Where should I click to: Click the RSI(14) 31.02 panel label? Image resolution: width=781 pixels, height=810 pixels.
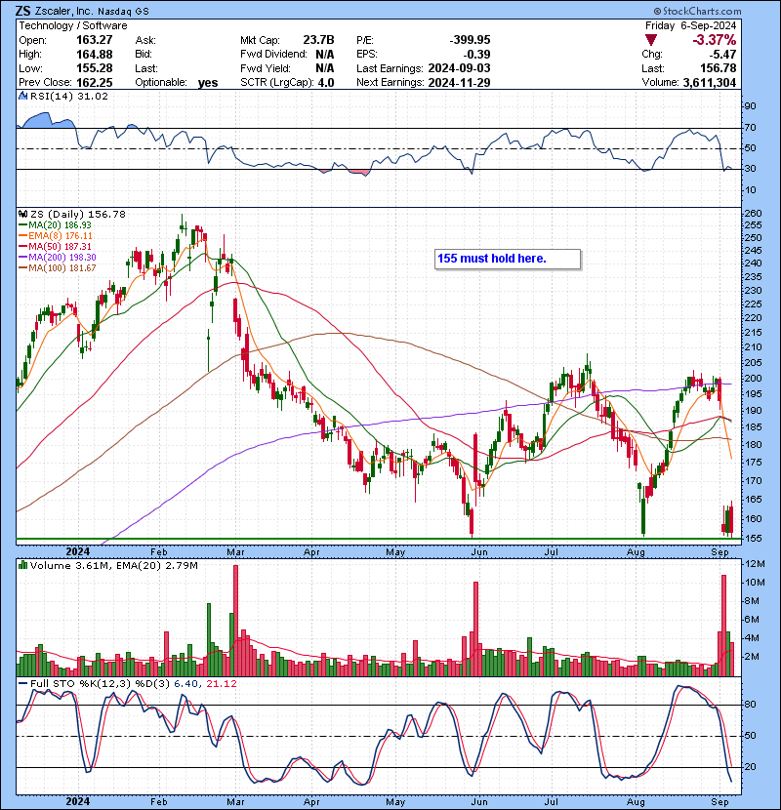pos(68,96)
